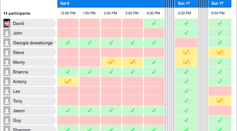
Task: Click Steve's default avatar icon
Action: pyautogui.click(x=7, y=52)
